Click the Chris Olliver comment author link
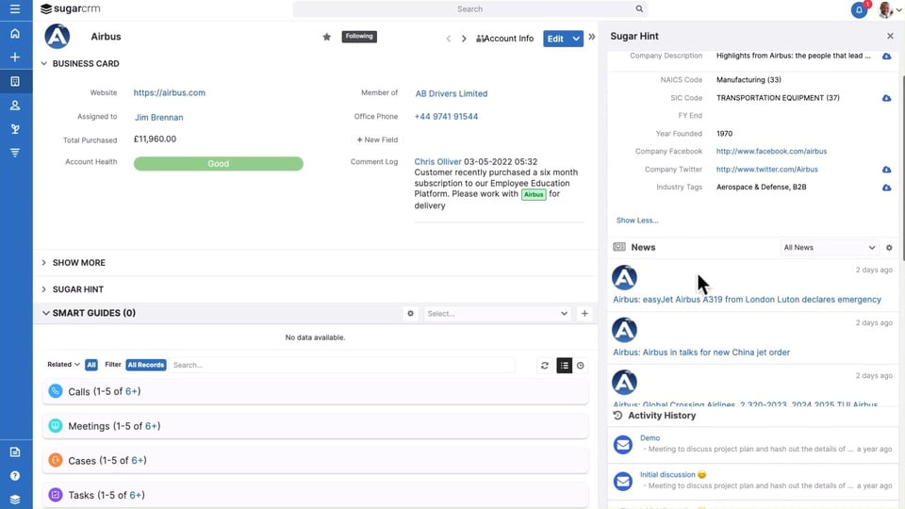This screenshot has width=905, height=509. pos(437,161)
